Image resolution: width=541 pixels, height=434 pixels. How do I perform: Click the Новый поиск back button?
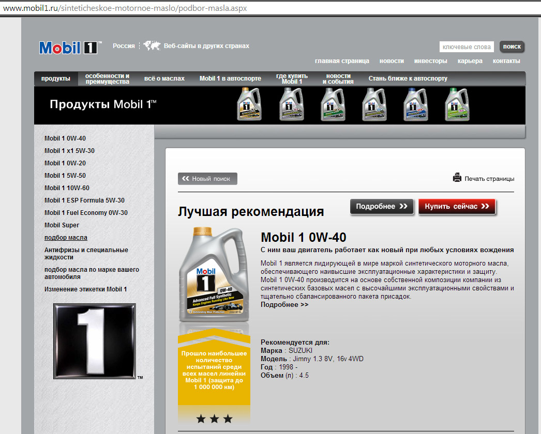207,179
